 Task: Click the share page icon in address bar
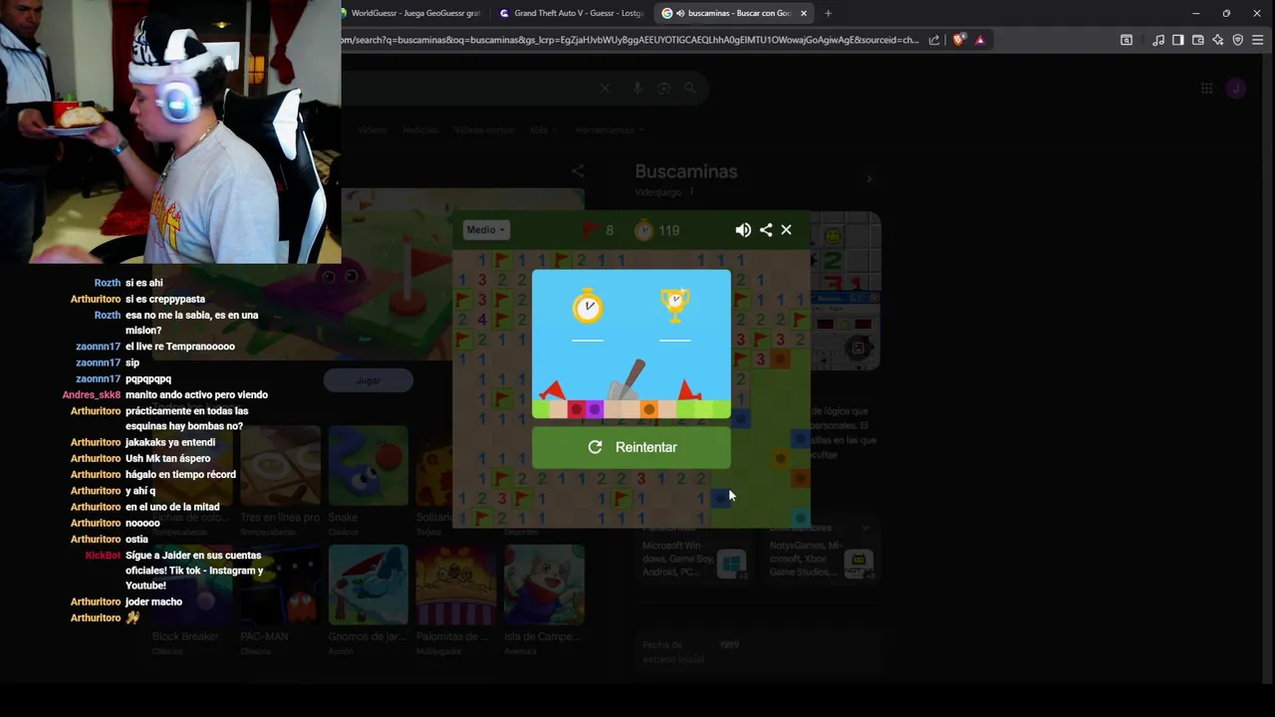coord(934,40)
